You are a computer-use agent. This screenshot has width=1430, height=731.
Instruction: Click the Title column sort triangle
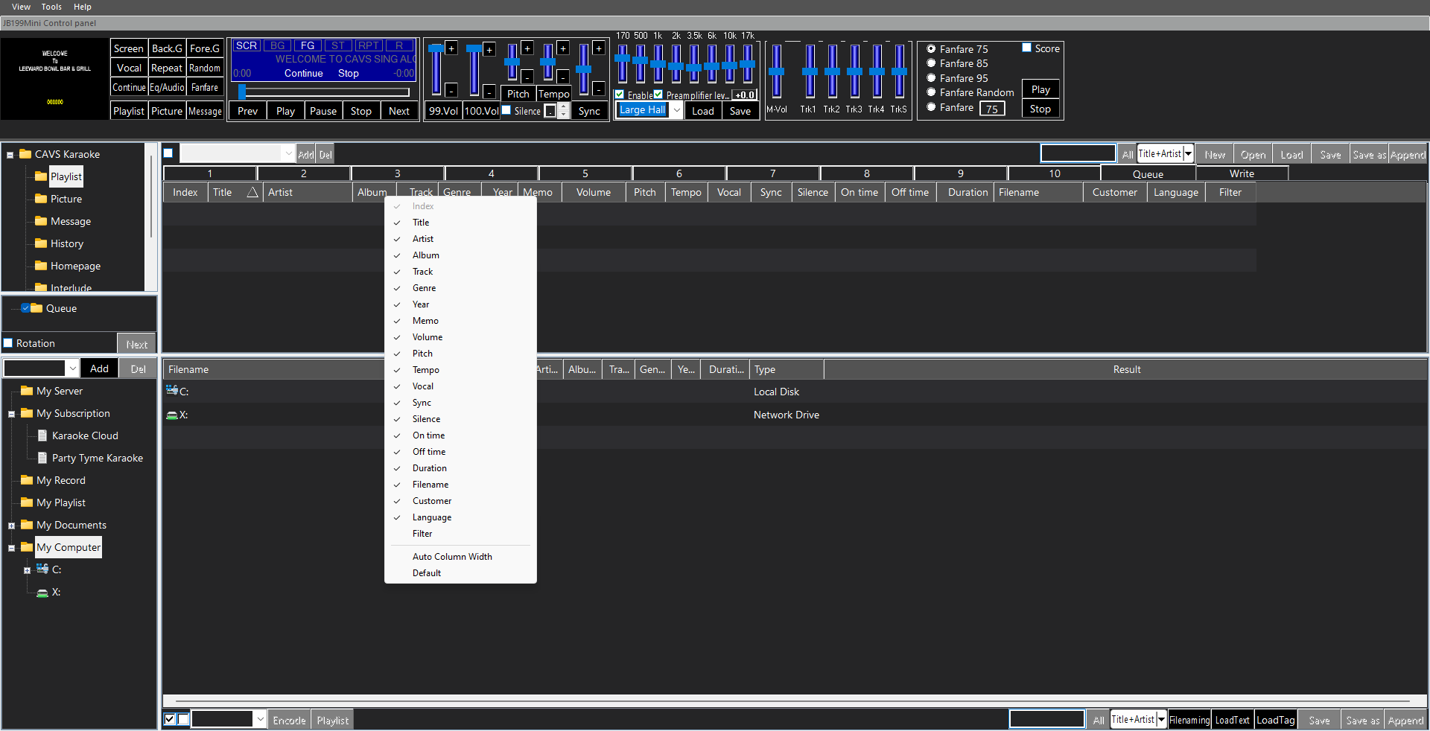point(252,192)
